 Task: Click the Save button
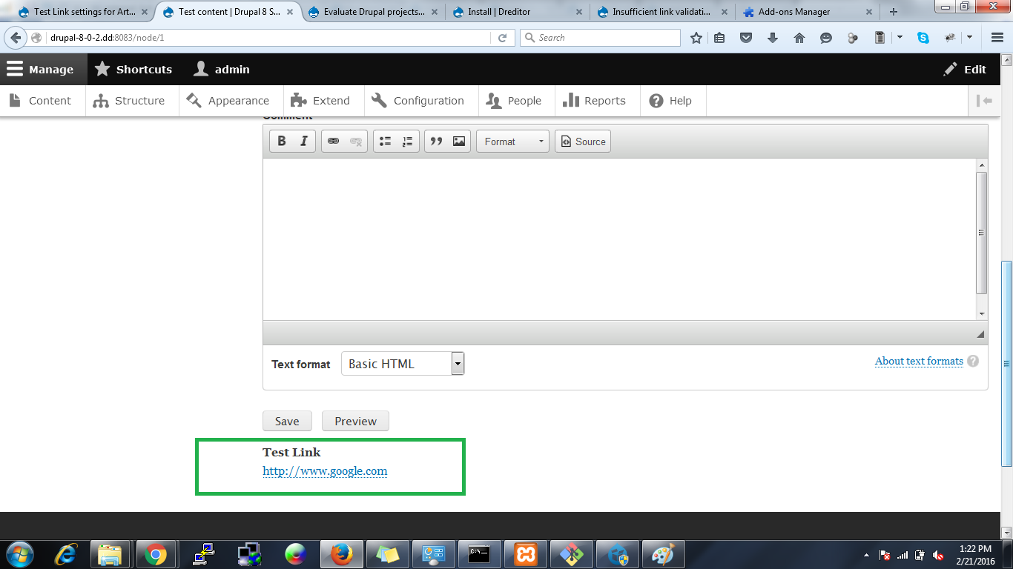287,420
